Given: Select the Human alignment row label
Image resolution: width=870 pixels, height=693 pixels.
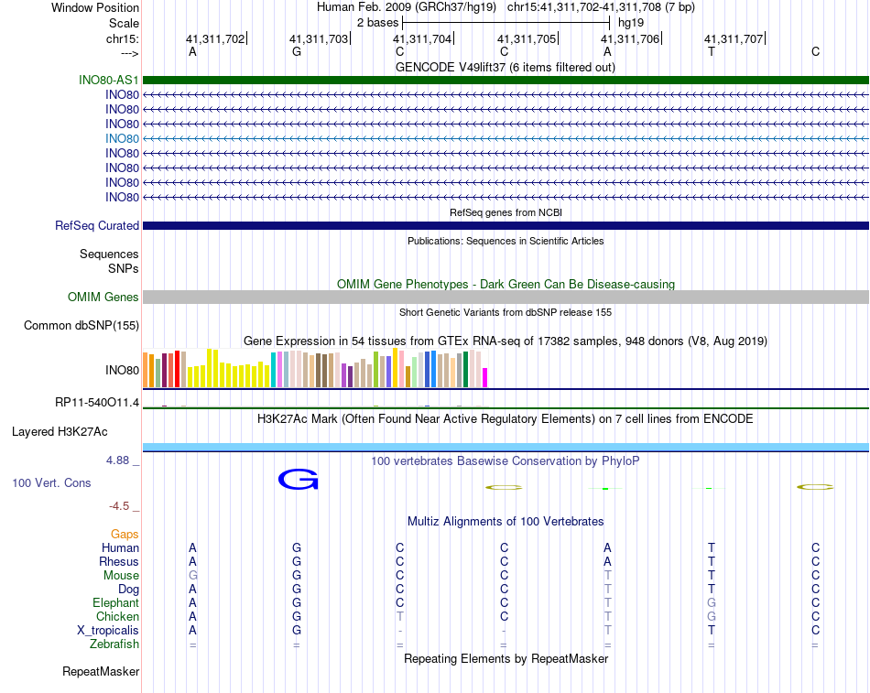Looking at the screenshot, I should pos(120,548).
